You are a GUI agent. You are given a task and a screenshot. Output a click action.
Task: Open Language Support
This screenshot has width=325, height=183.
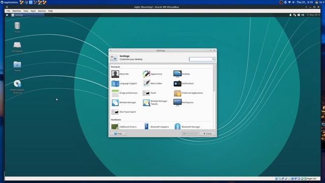(124, 83)
